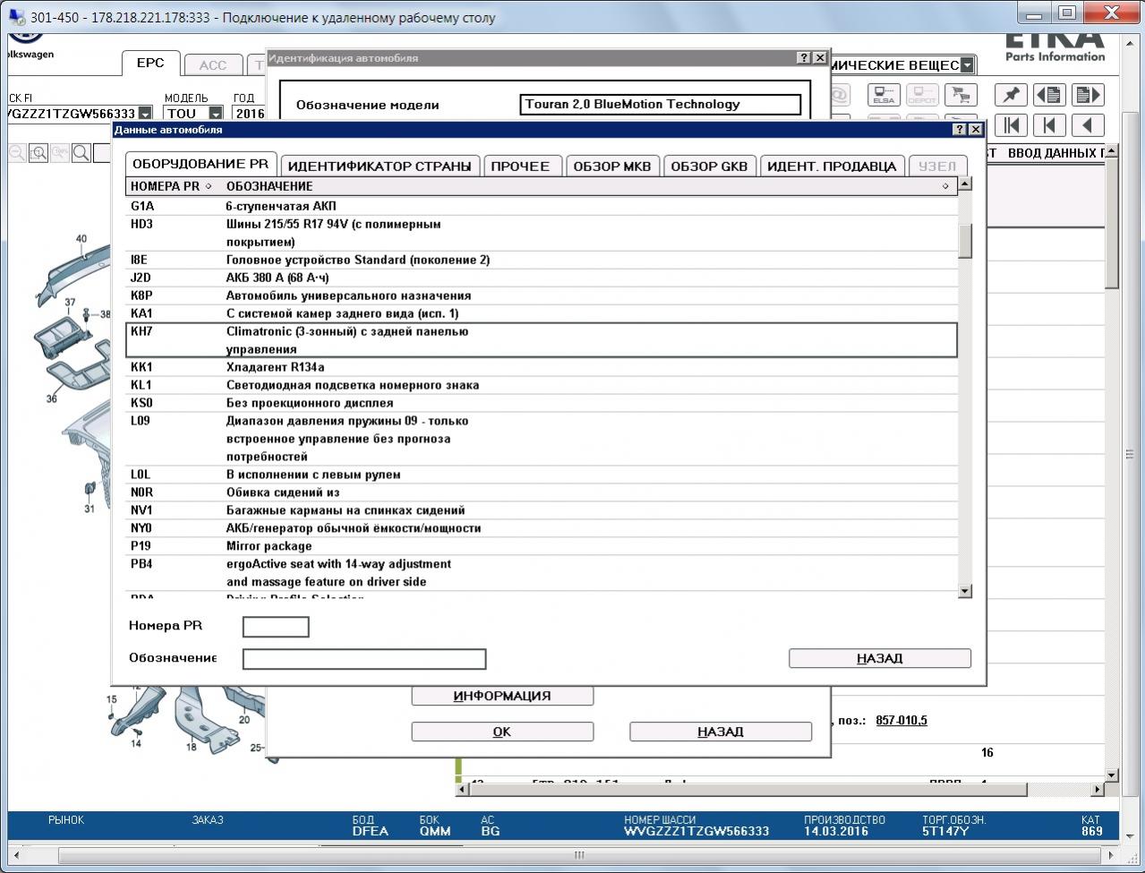Focus the Номера PR input field
Screen dimensions: 1145x873
pos(276,627)
